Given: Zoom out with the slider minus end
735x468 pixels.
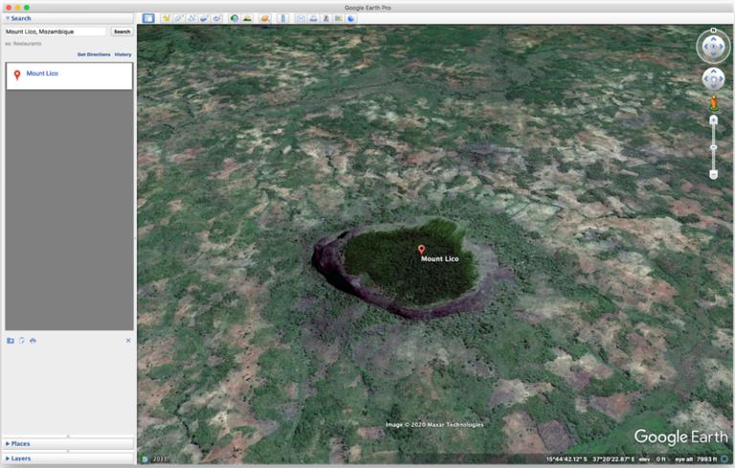Looking at the screenshot, I should [x=713, y=175].
